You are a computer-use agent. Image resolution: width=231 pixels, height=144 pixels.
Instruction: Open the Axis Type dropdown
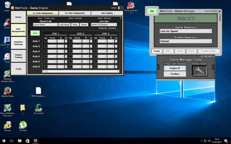(x=104, y=25)
